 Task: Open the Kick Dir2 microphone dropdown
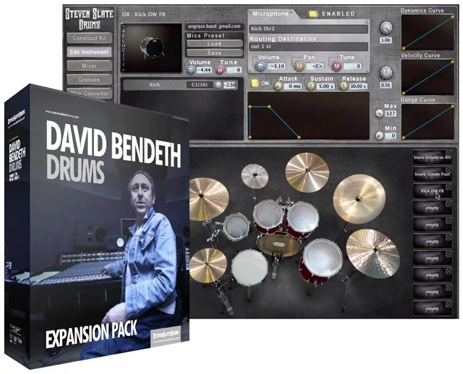pyautogui.click(x=309, y=29)
